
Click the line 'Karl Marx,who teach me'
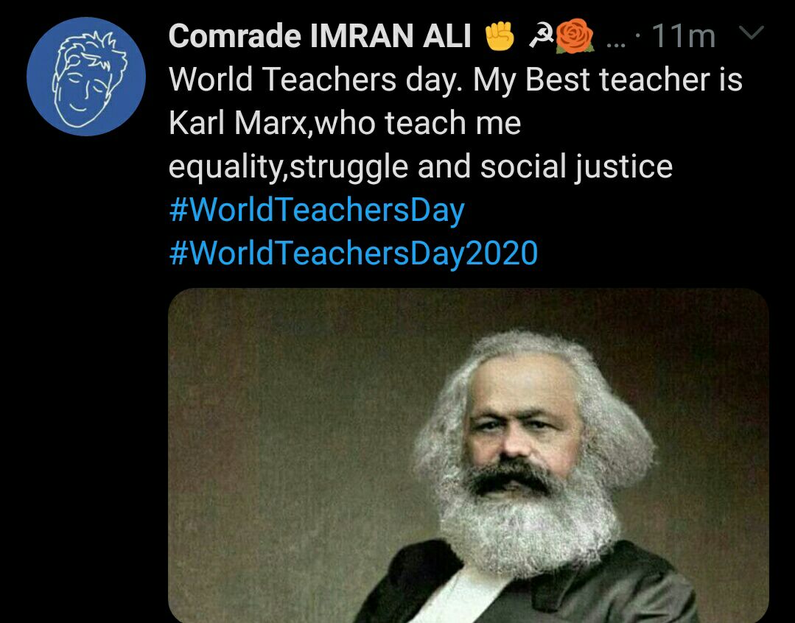[345, 123]
